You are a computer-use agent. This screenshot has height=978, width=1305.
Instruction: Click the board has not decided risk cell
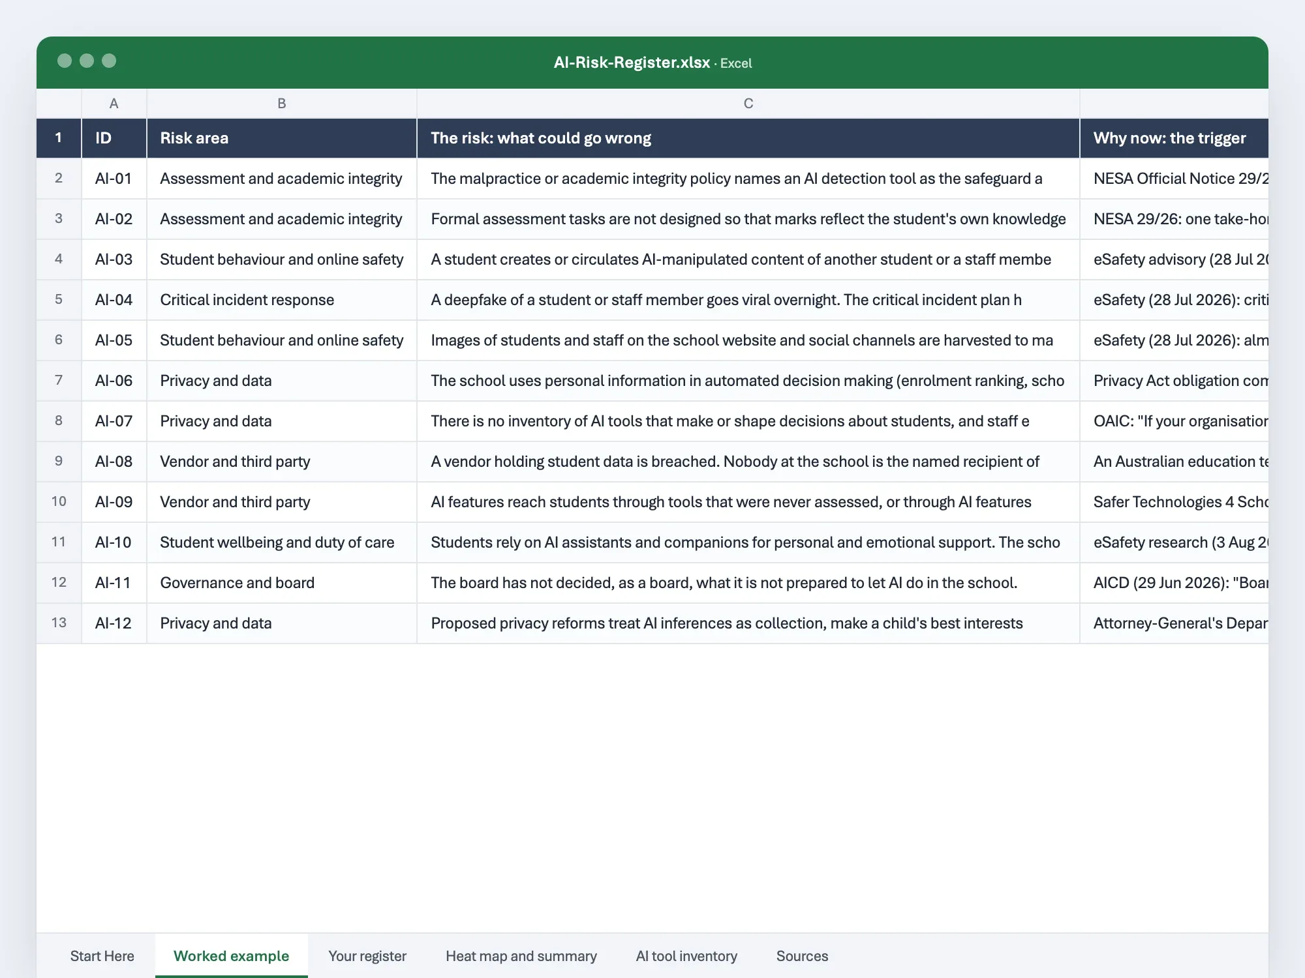pyautogui.click(x=748, y=583)
